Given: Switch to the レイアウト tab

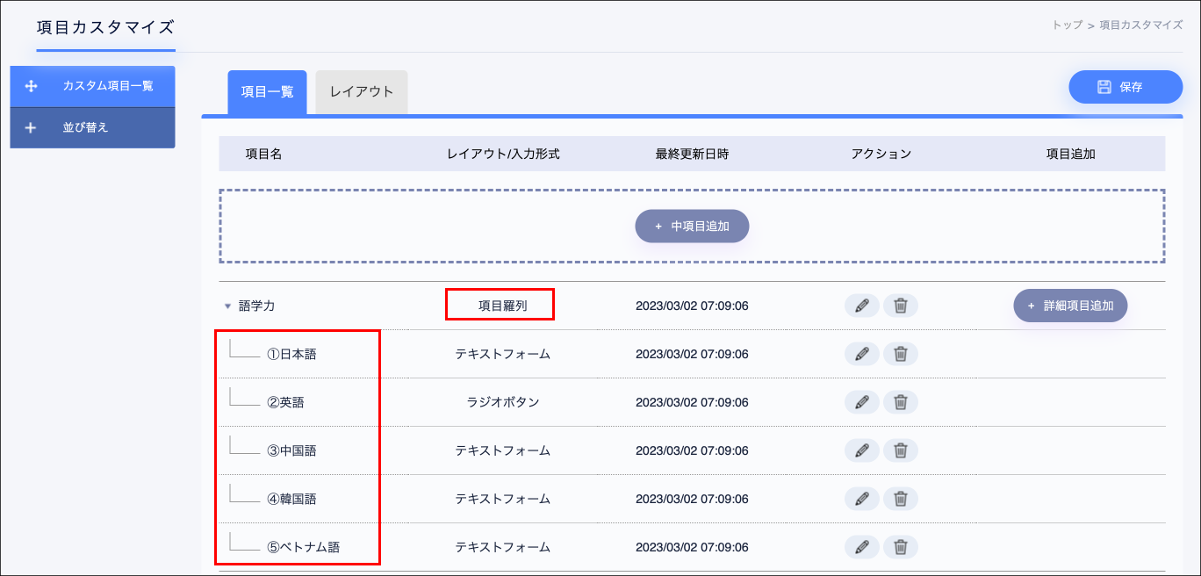Looking at the screenshot, I should 361,92.
